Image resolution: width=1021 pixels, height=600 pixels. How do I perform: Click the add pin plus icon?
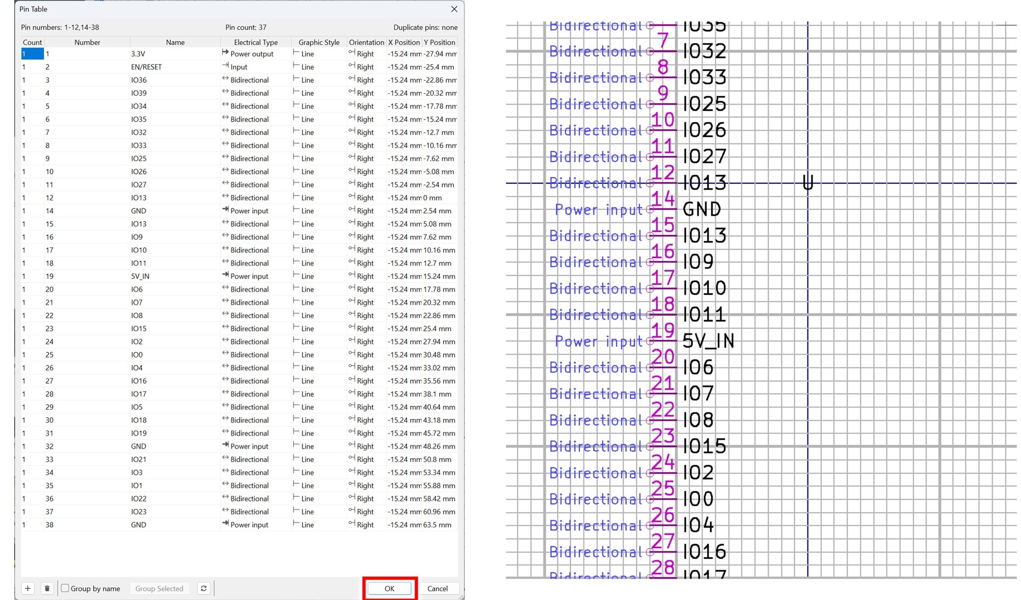coord(28,588)
